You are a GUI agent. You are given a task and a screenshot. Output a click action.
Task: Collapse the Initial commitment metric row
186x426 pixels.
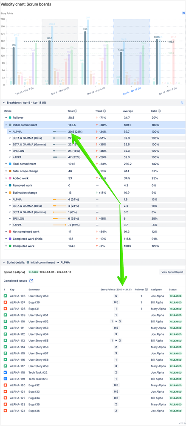(6, 125)
